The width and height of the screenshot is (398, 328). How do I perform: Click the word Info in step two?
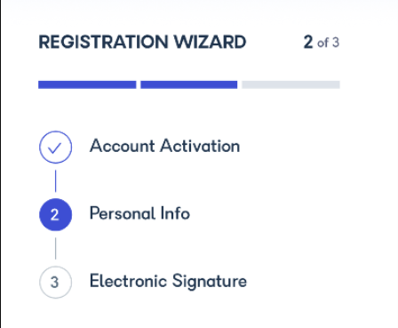point(175,213)
